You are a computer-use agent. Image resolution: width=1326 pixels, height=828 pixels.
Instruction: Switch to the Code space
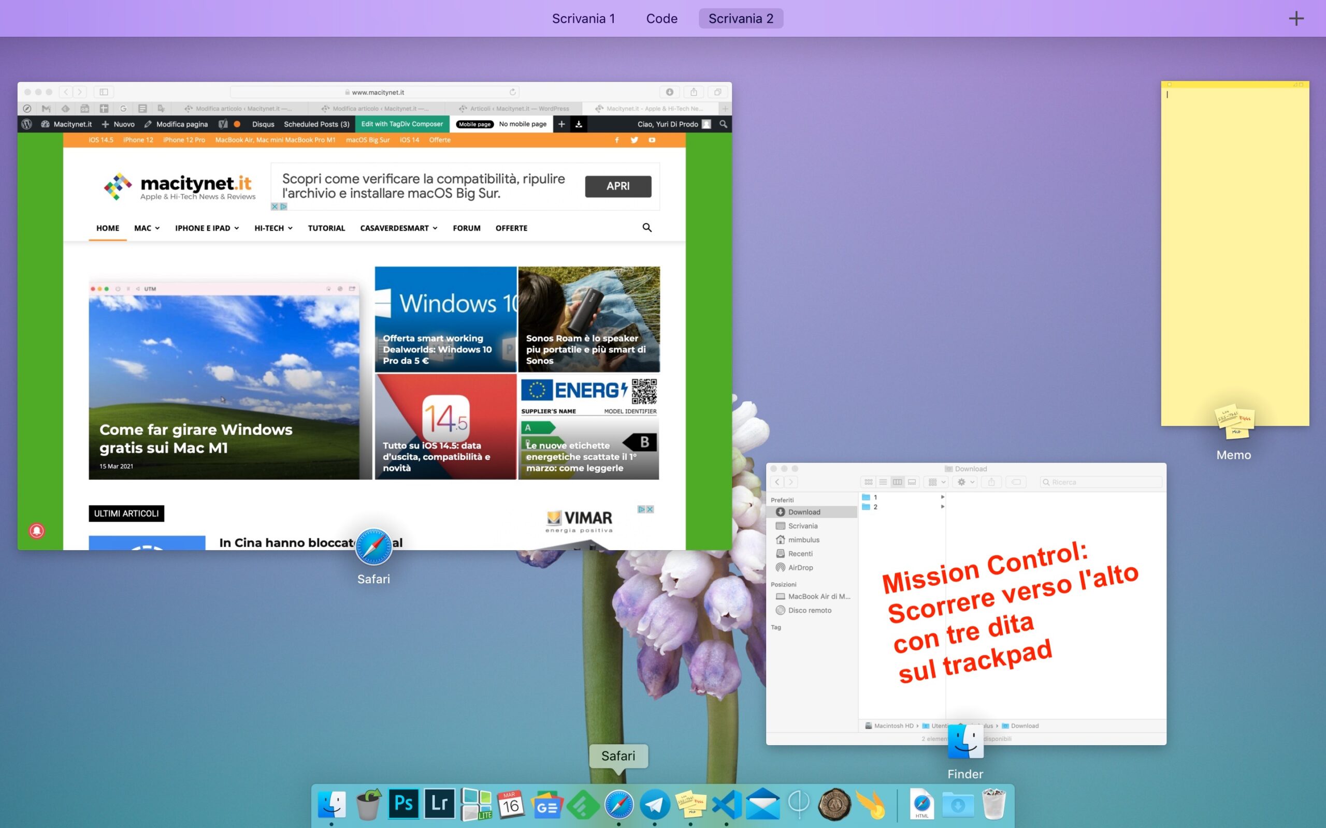(x=661, y=19)
